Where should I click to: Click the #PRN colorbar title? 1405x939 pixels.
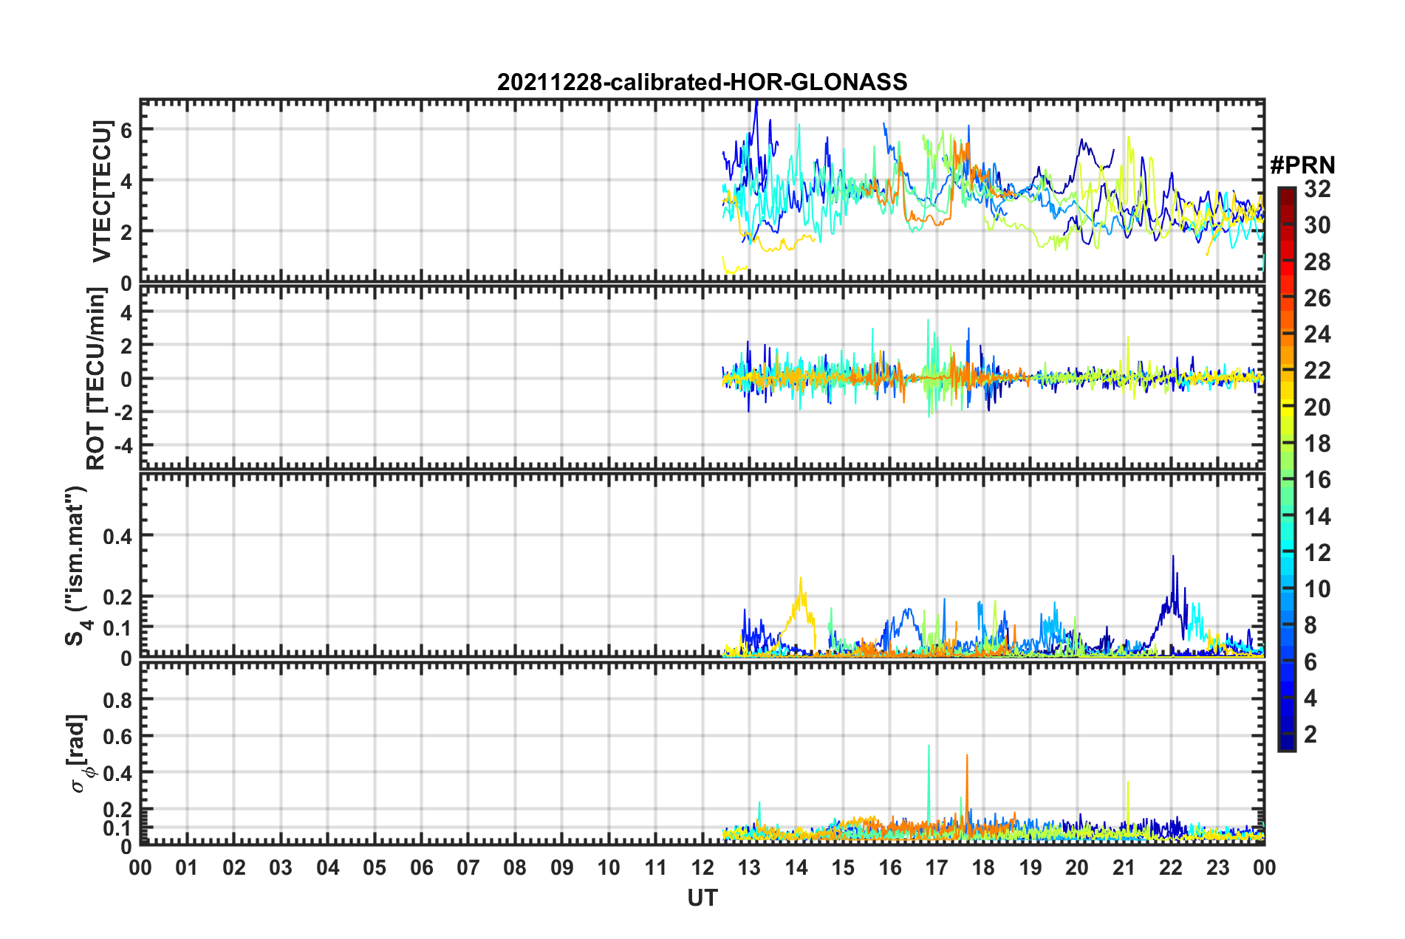1302,165
